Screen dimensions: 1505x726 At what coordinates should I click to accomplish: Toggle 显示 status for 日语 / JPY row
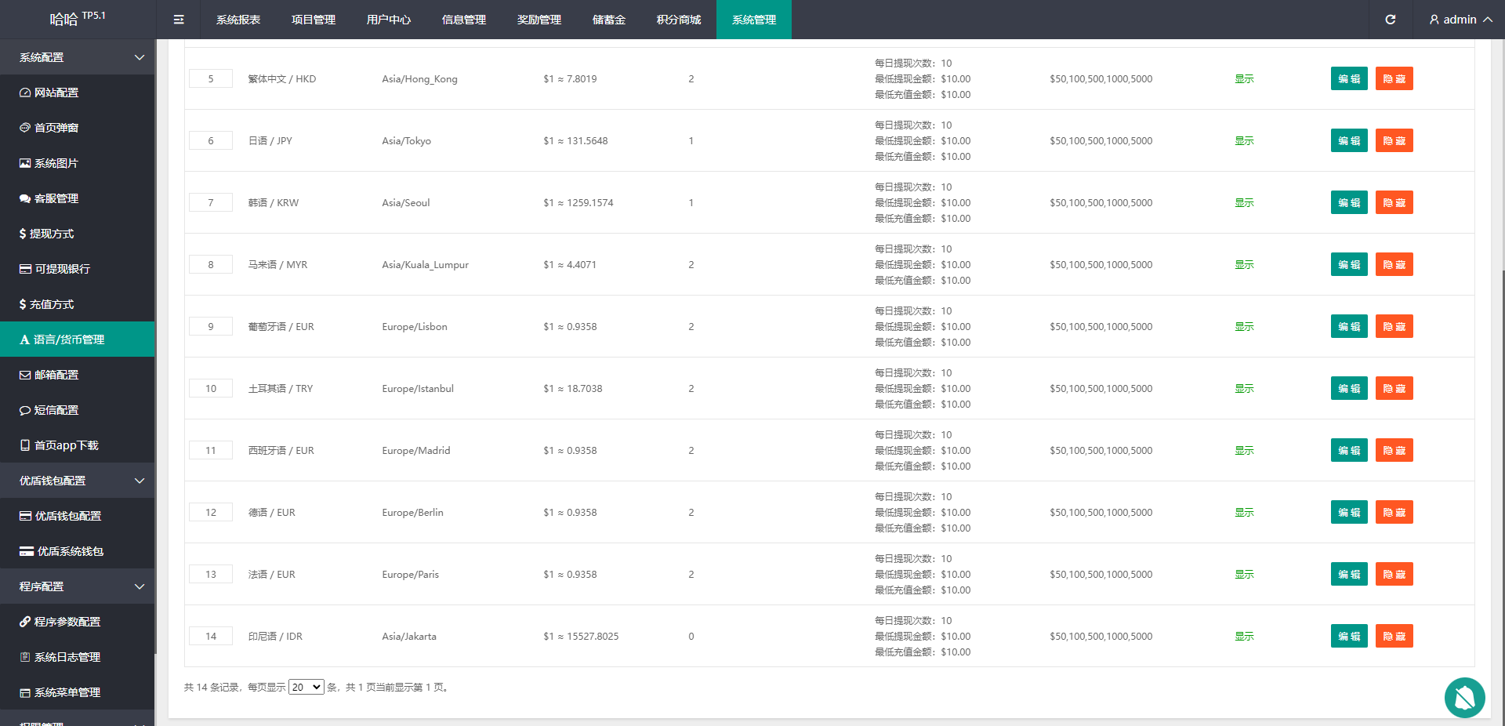click(x=1244, y=141)
